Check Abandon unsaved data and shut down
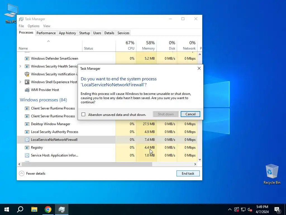This screenshot has height=215, width=286. click(x=83, y=114)
